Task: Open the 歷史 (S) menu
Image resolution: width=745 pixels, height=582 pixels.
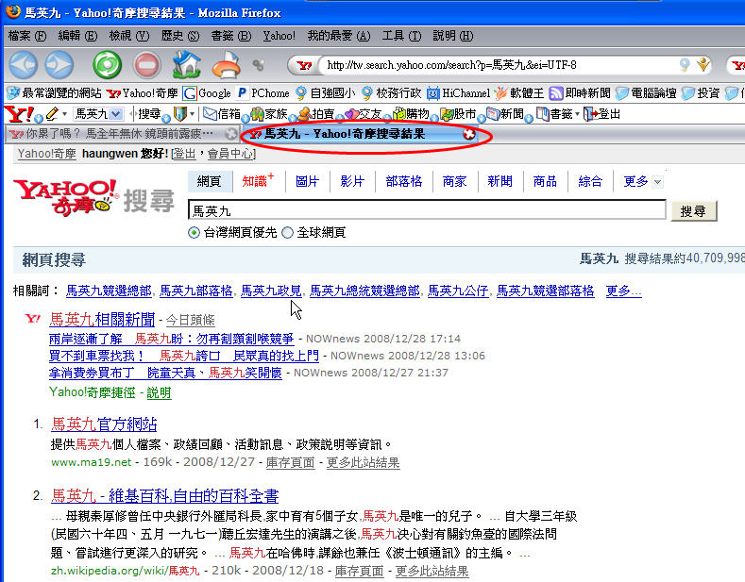Action: click(179, 36)
